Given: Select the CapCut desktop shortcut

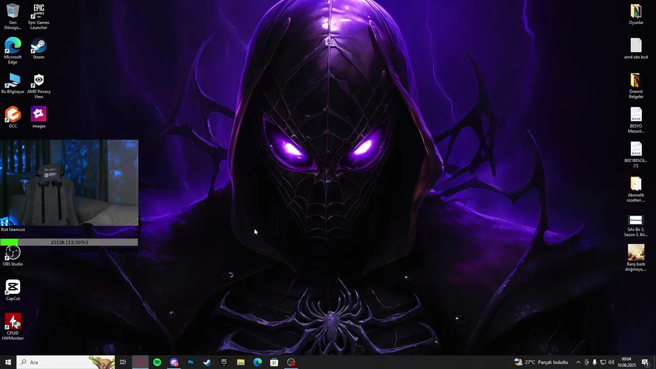Looking at the screenshot, I should tap(13, 290).
